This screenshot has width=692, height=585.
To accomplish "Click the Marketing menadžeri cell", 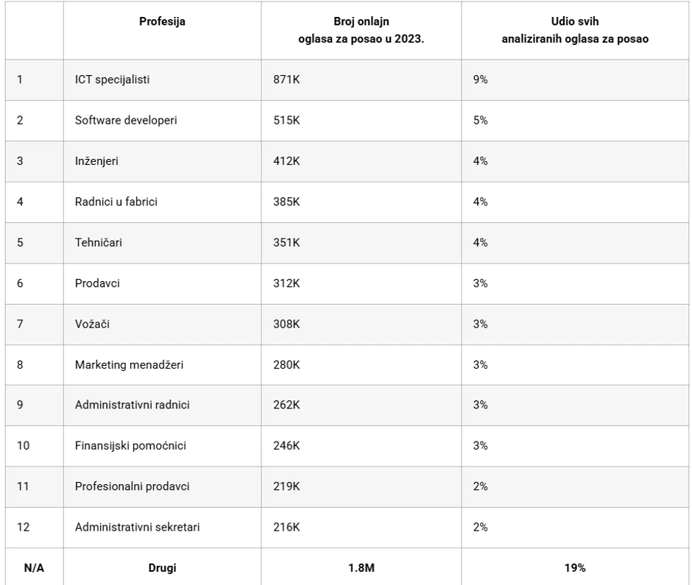I will click(127, 364).
